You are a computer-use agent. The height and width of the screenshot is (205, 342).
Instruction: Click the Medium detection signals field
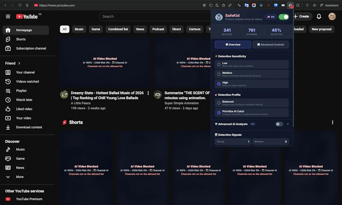click(271, 142)
